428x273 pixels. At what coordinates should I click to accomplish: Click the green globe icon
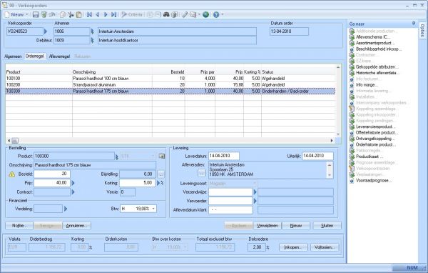tap(206, 14)
